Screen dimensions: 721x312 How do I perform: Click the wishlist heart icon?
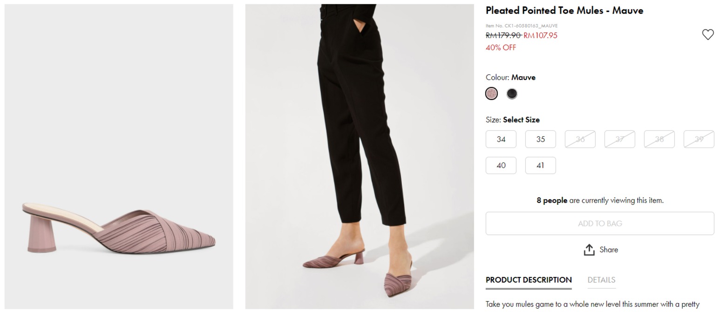707,34
